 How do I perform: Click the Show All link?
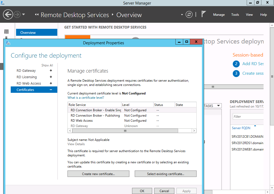pyautogui.click(x=47, y=65)
